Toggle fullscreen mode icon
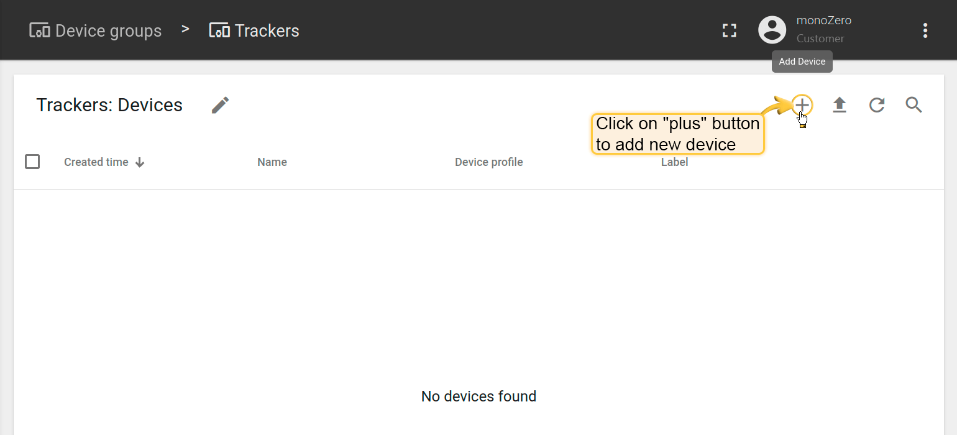Screen dimensions: 957x435 [730, 30]
